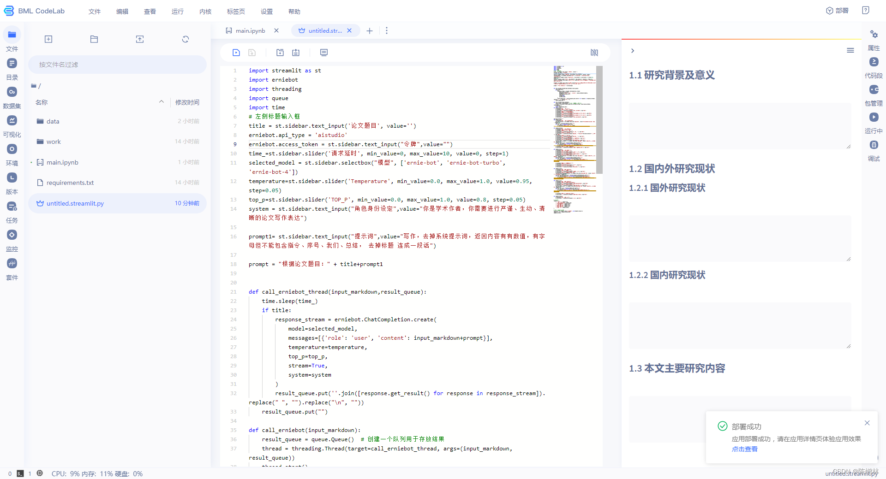Click the grayed-out save icon in editor toolbar
The height and width of the screenshot is (479, 886).
coord(252,53)
